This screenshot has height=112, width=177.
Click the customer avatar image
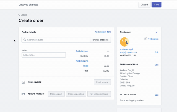124,42
